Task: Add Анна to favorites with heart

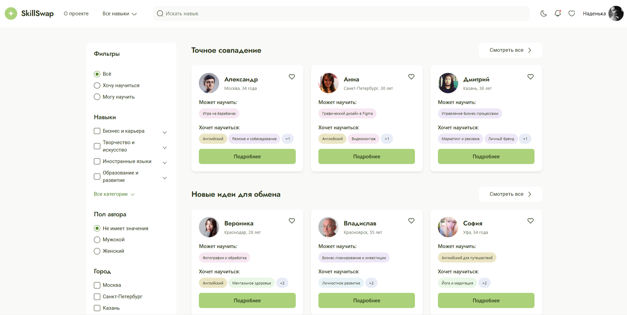Action: tap(411, 77)
